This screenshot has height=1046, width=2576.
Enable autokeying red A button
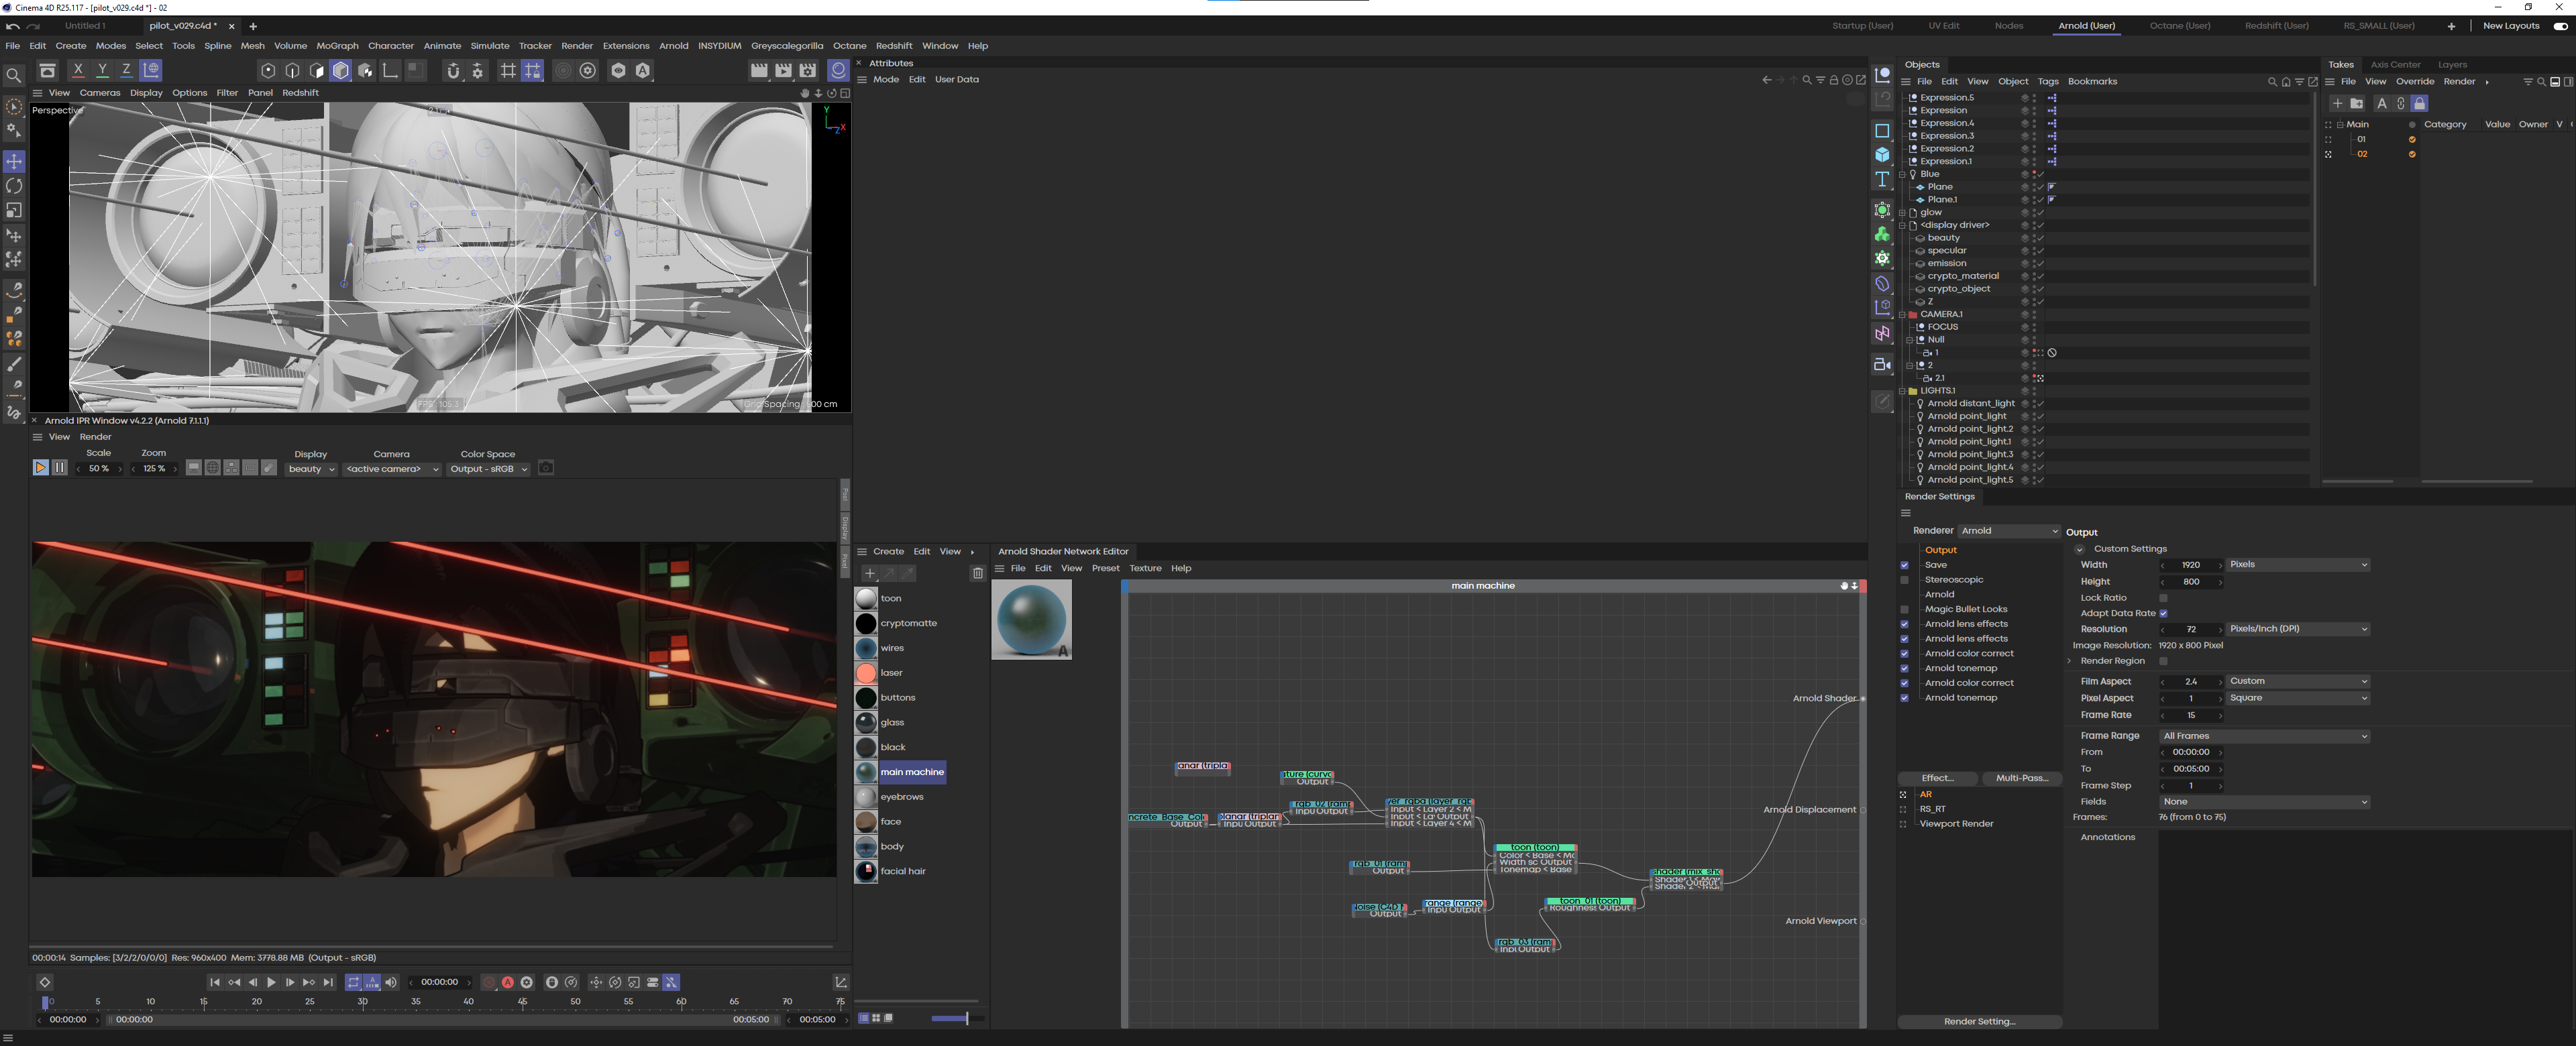click(x=508, y=982)
